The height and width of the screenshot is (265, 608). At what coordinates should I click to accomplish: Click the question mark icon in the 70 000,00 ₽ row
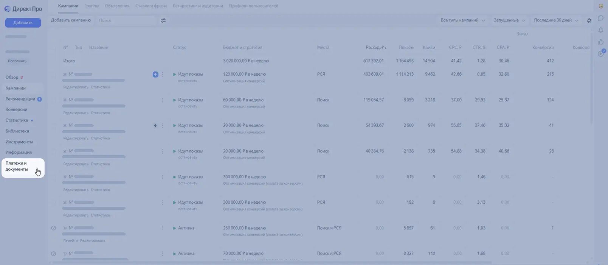point(53,254)
